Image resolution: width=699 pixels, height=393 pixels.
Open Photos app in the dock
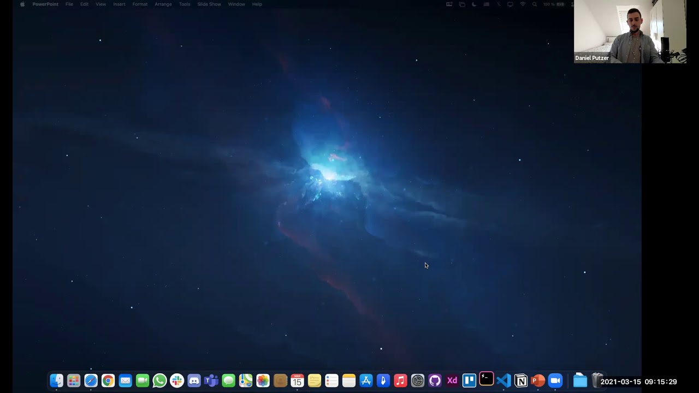click(x=263, y=380)
